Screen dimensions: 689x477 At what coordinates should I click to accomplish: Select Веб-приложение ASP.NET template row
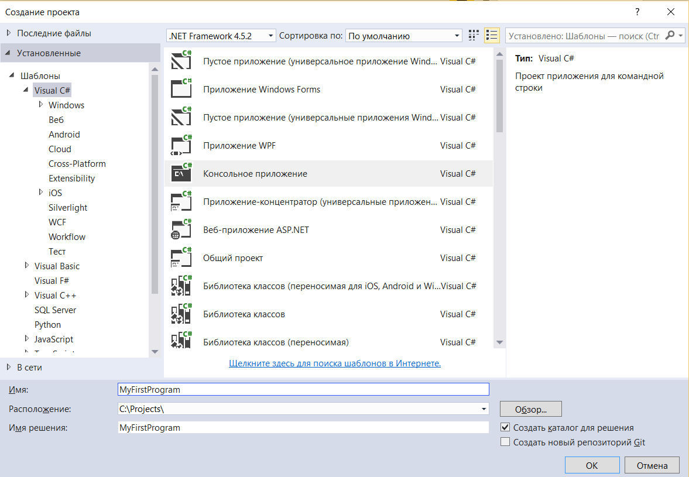328,229
